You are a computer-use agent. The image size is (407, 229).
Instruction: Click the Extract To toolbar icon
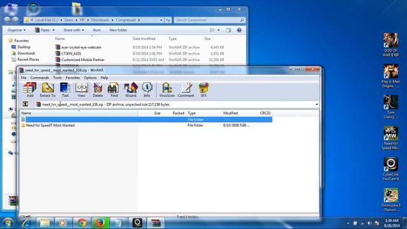pos(48,90)
